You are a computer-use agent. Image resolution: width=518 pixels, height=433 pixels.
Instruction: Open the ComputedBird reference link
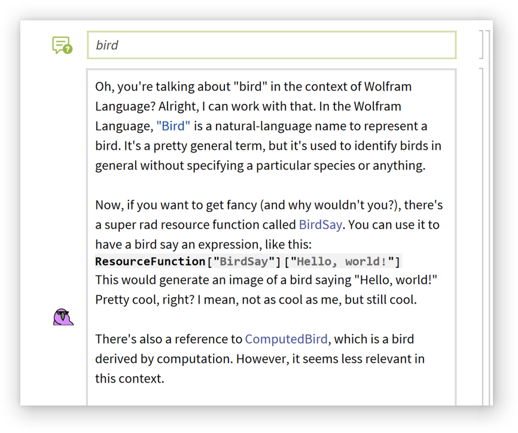tap(286, 339)
